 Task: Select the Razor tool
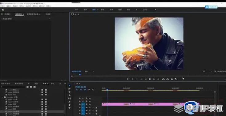click(70, 95)
